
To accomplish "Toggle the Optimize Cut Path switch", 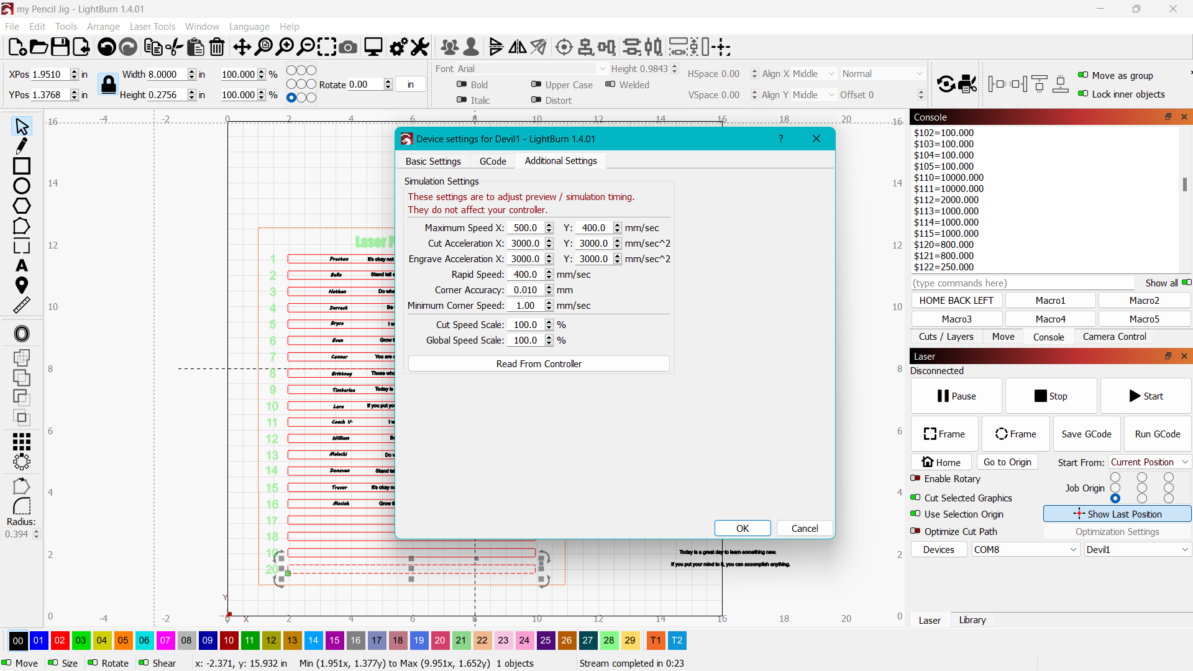I will (x=915, y=531).
